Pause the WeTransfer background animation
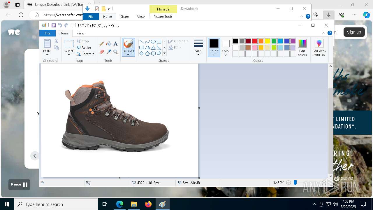The width and height of the screenshot is (373, 210). click(x=19, y=184)
